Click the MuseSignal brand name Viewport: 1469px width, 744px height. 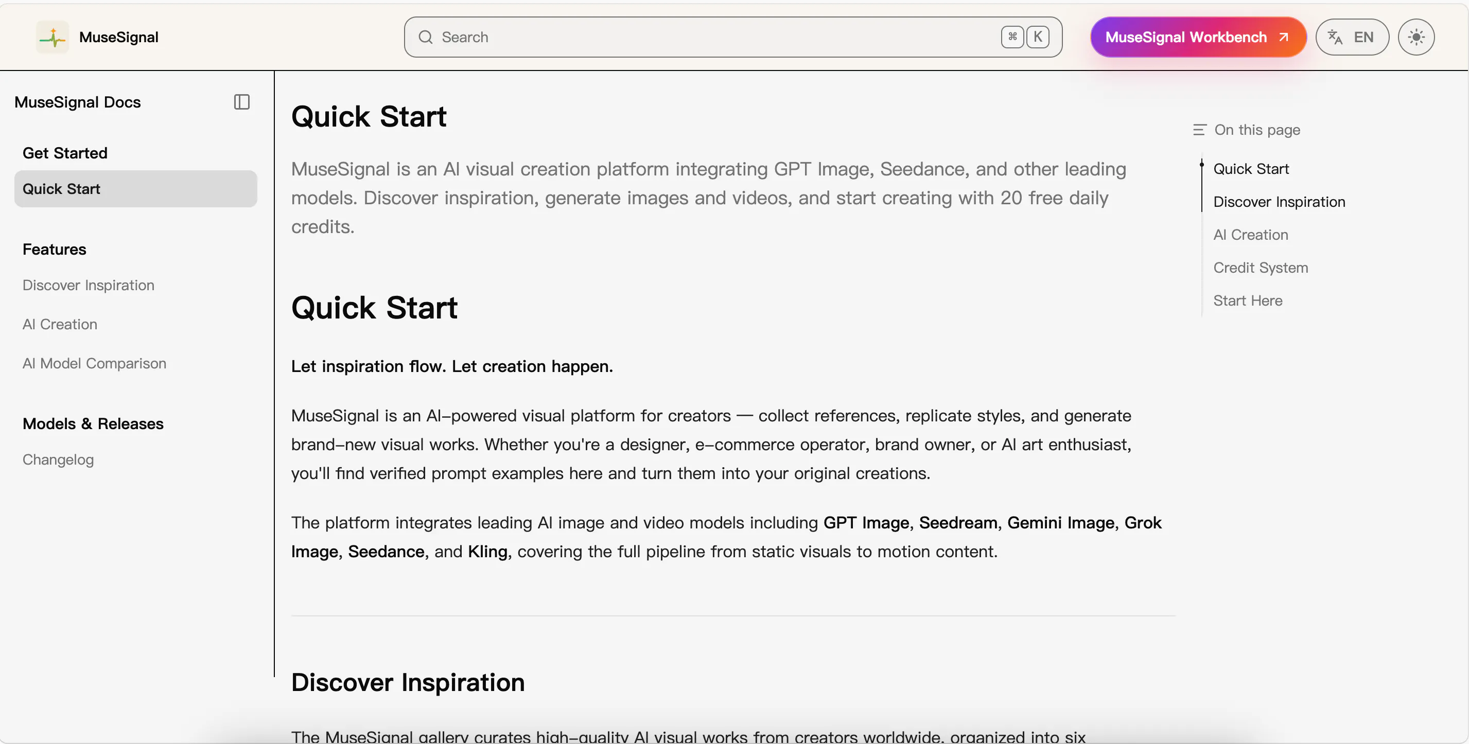pos(118,37)
